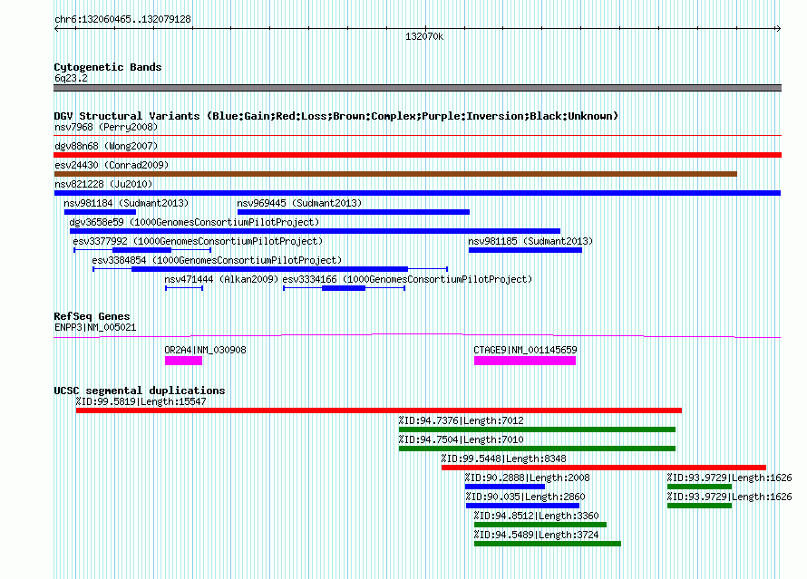The height and width of the screenshot is (579, 807).
Task: Click the 94.5489% ID length 3724 green bar
Action: (548, 544)
